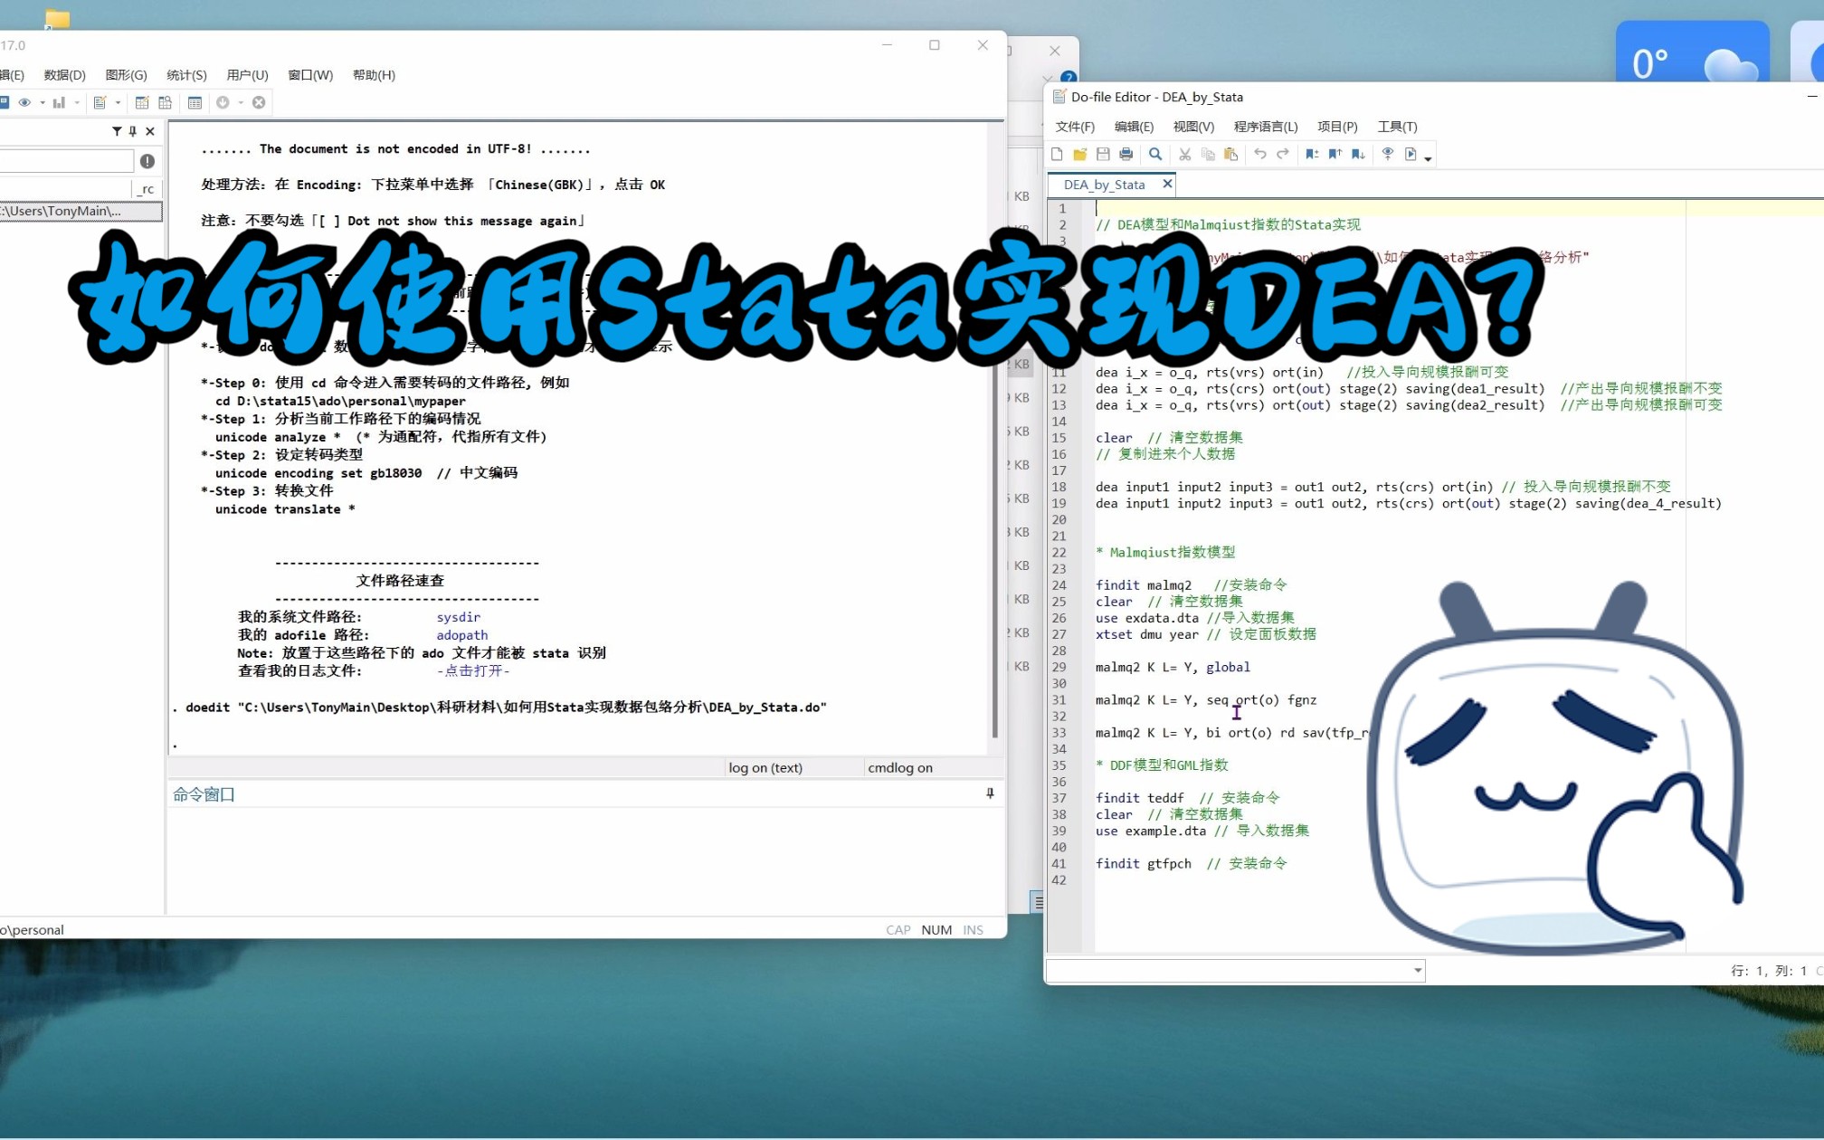The height and width of the screenshot is (1140, 1824).
Task: Click inside 命令窗口 command input area
Action: (586, 860)
